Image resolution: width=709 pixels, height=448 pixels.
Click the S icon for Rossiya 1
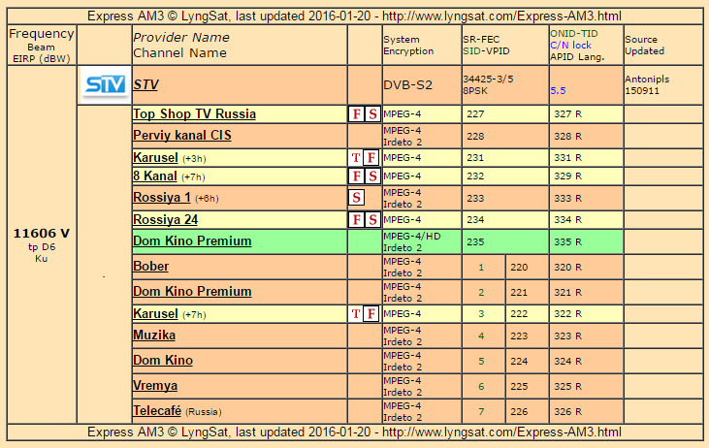356,198
